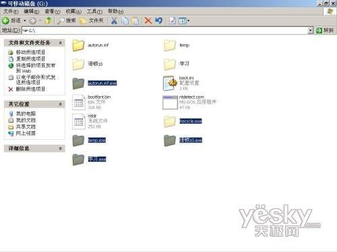This screenshot has width=337, height=252.
Task: Click email selected items task link
Action: tap(36, 79)
